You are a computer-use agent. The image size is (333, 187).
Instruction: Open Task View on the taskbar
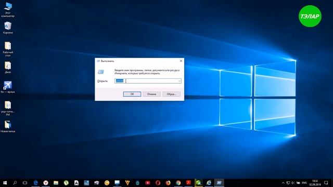(25, 183)
